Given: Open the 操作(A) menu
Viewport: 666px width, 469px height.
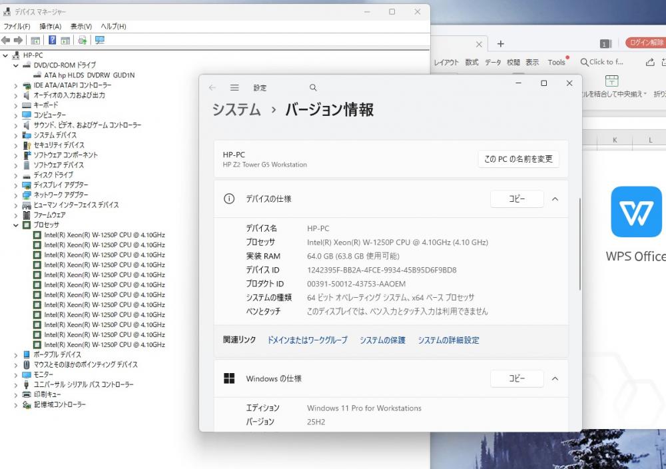Looking at the screenshot, I should tap(51, 27).
